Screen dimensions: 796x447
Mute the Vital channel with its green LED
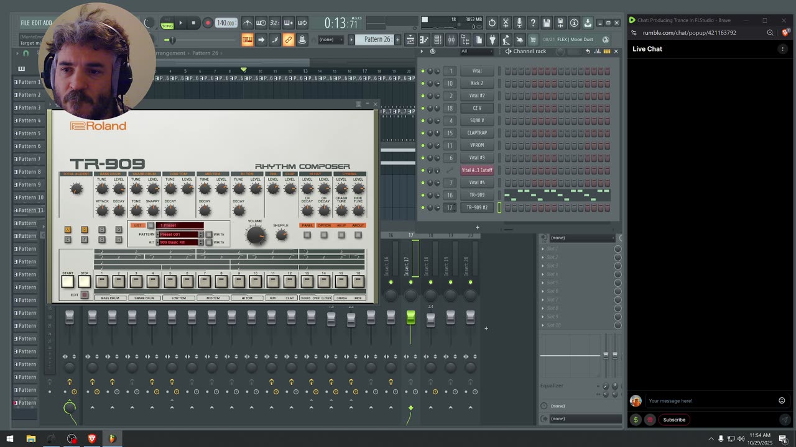point(423,71)
